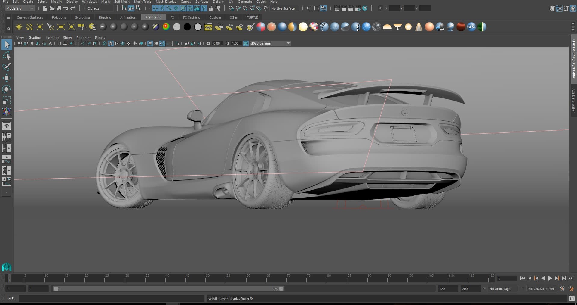Open the sRGB gamma view transform dropdown

[x=270, y=43]
